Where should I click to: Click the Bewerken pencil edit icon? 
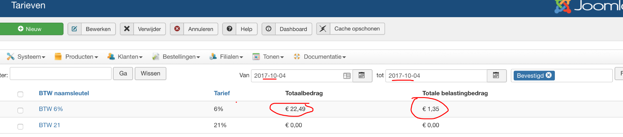coord(74,29)
